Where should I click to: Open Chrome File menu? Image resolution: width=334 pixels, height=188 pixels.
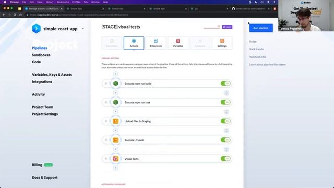[x=24, y=2]
